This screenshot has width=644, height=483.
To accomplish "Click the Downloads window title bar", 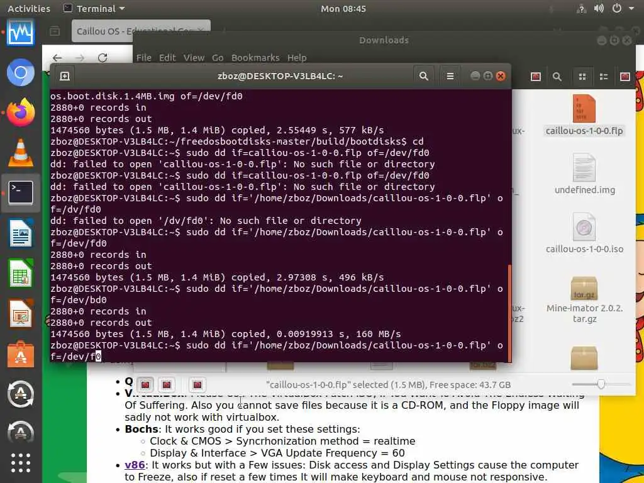I will click(384, 40).
